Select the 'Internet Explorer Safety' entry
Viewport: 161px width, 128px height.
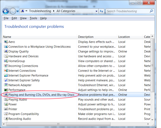(x=24, y=80)
